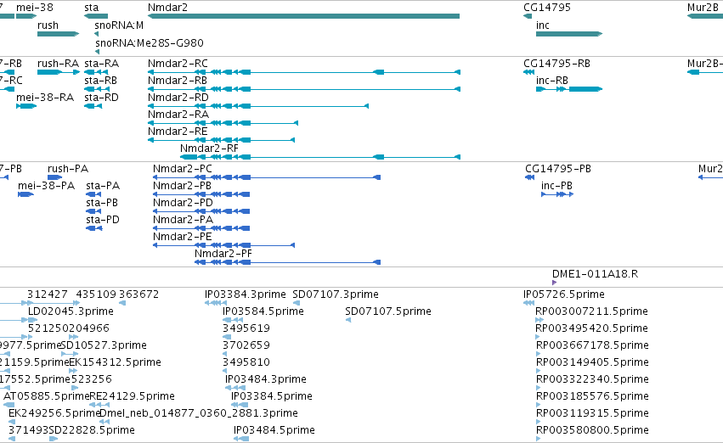Image resolution: width=723 pixels, height=443 pixels.
Task: Select the sta-RD transcript label
Action: [101, 97]
